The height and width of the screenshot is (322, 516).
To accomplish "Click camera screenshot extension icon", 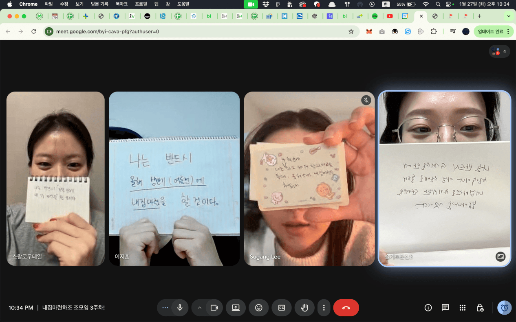I will pyautogui.click(x=382, y=31).
